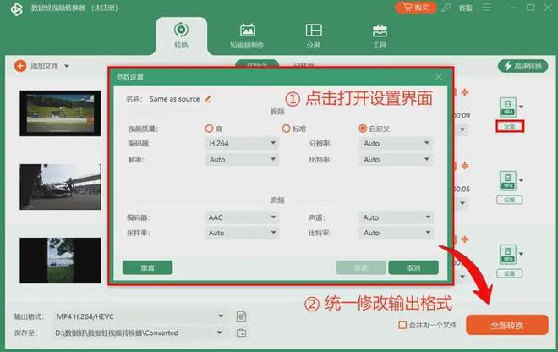Edit profile name with the pencil icon

pyautogui.click(x=209, y=99)
